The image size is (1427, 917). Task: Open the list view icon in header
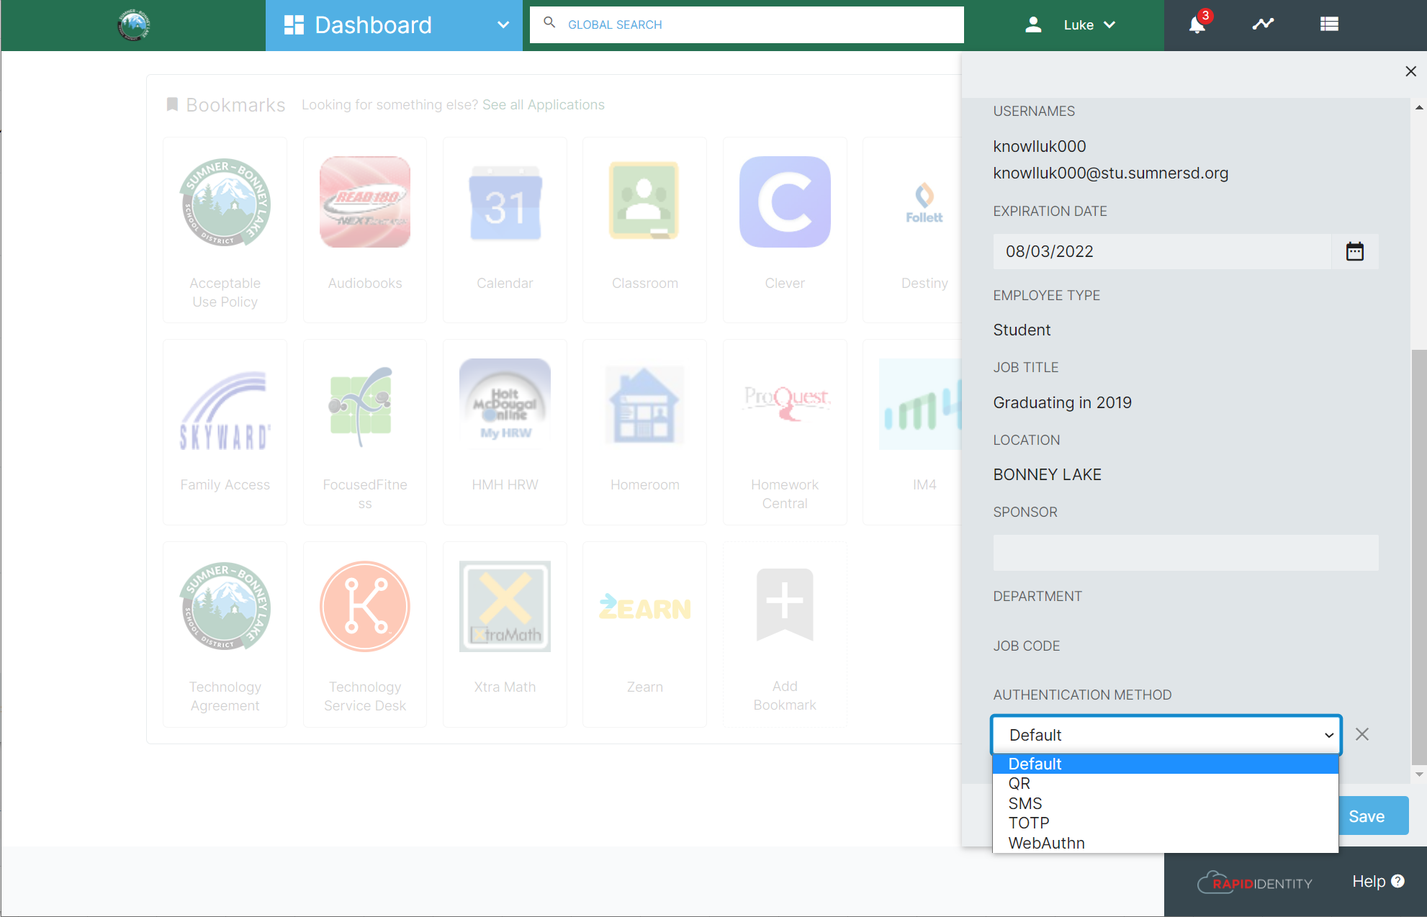pyautogui.click(x=1329, y=24)
